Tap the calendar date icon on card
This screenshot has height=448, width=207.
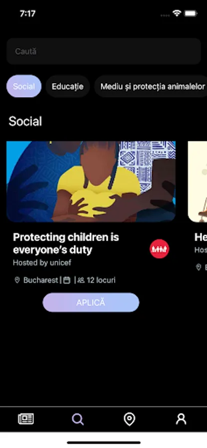pyautogui.click(x=67, y=280)
